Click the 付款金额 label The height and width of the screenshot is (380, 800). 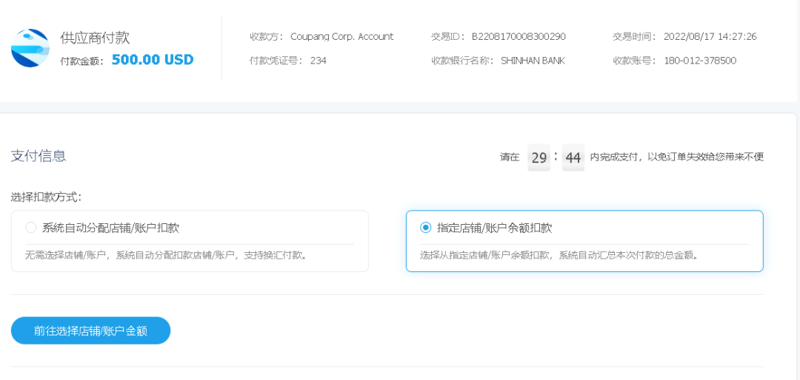click(82, 61)
